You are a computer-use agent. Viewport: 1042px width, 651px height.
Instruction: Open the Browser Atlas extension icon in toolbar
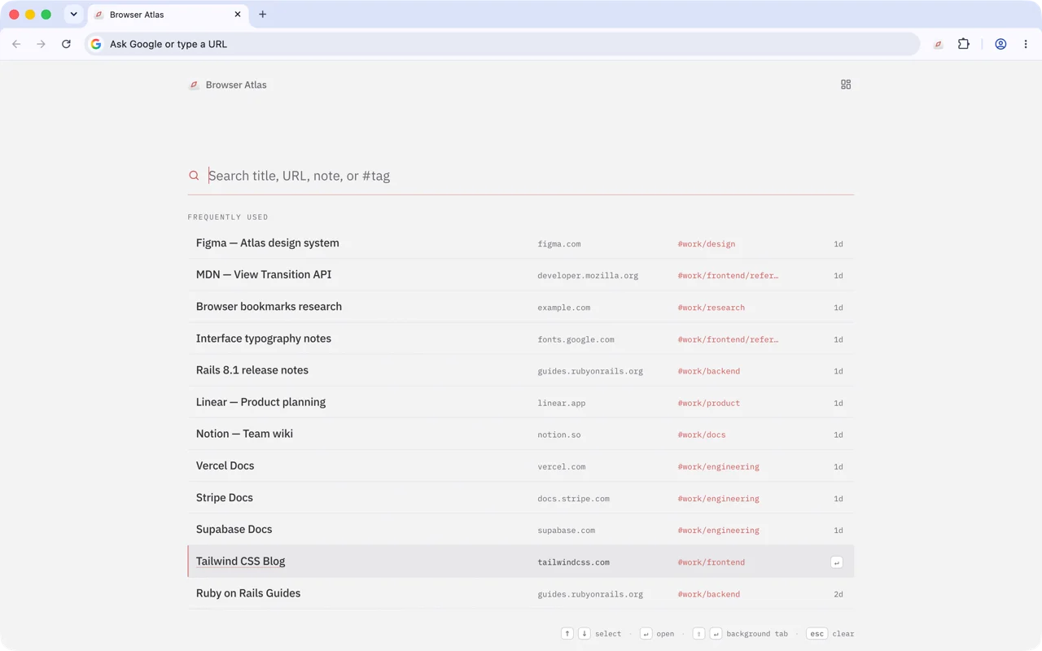click(938, 44)
